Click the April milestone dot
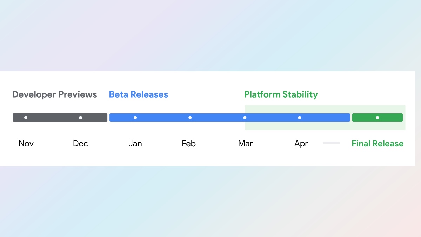The width and height of the screenshot is (421, 237). 299,118
